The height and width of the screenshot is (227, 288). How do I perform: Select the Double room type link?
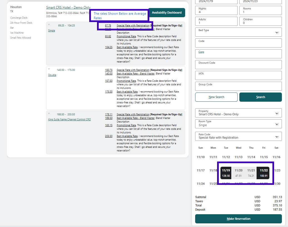click(52, 75)
